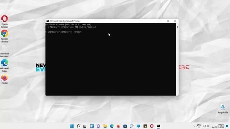Open the Firefox desktop shortcut
230x129 pixels.
(5, 80)
